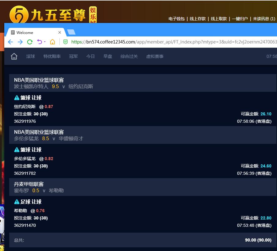Click the 9.5 handicap value
The width and height of the screenshot is (277, 251).
[x=55, y=86]
